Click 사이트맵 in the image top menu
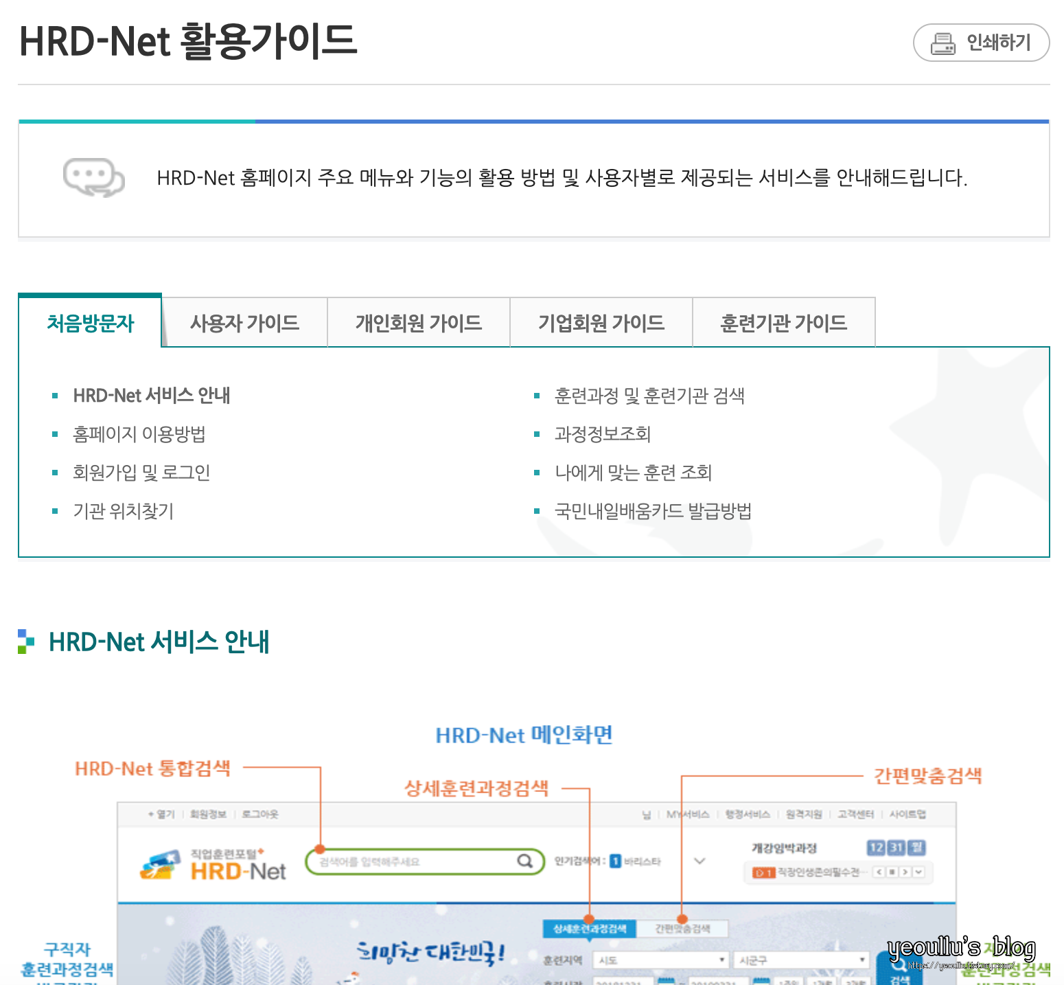Screen dimensions: 1064x985 pos(907,814)
